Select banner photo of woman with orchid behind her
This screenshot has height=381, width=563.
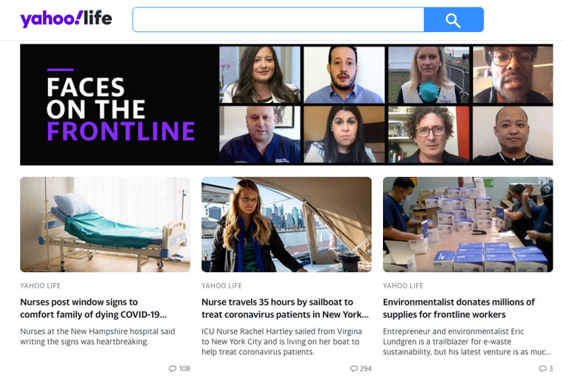tap(259, 75)
